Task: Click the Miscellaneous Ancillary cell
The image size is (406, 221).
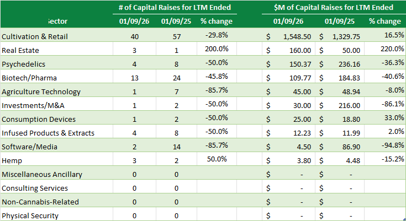Action: pyautogui.click(x=42, y=174)
